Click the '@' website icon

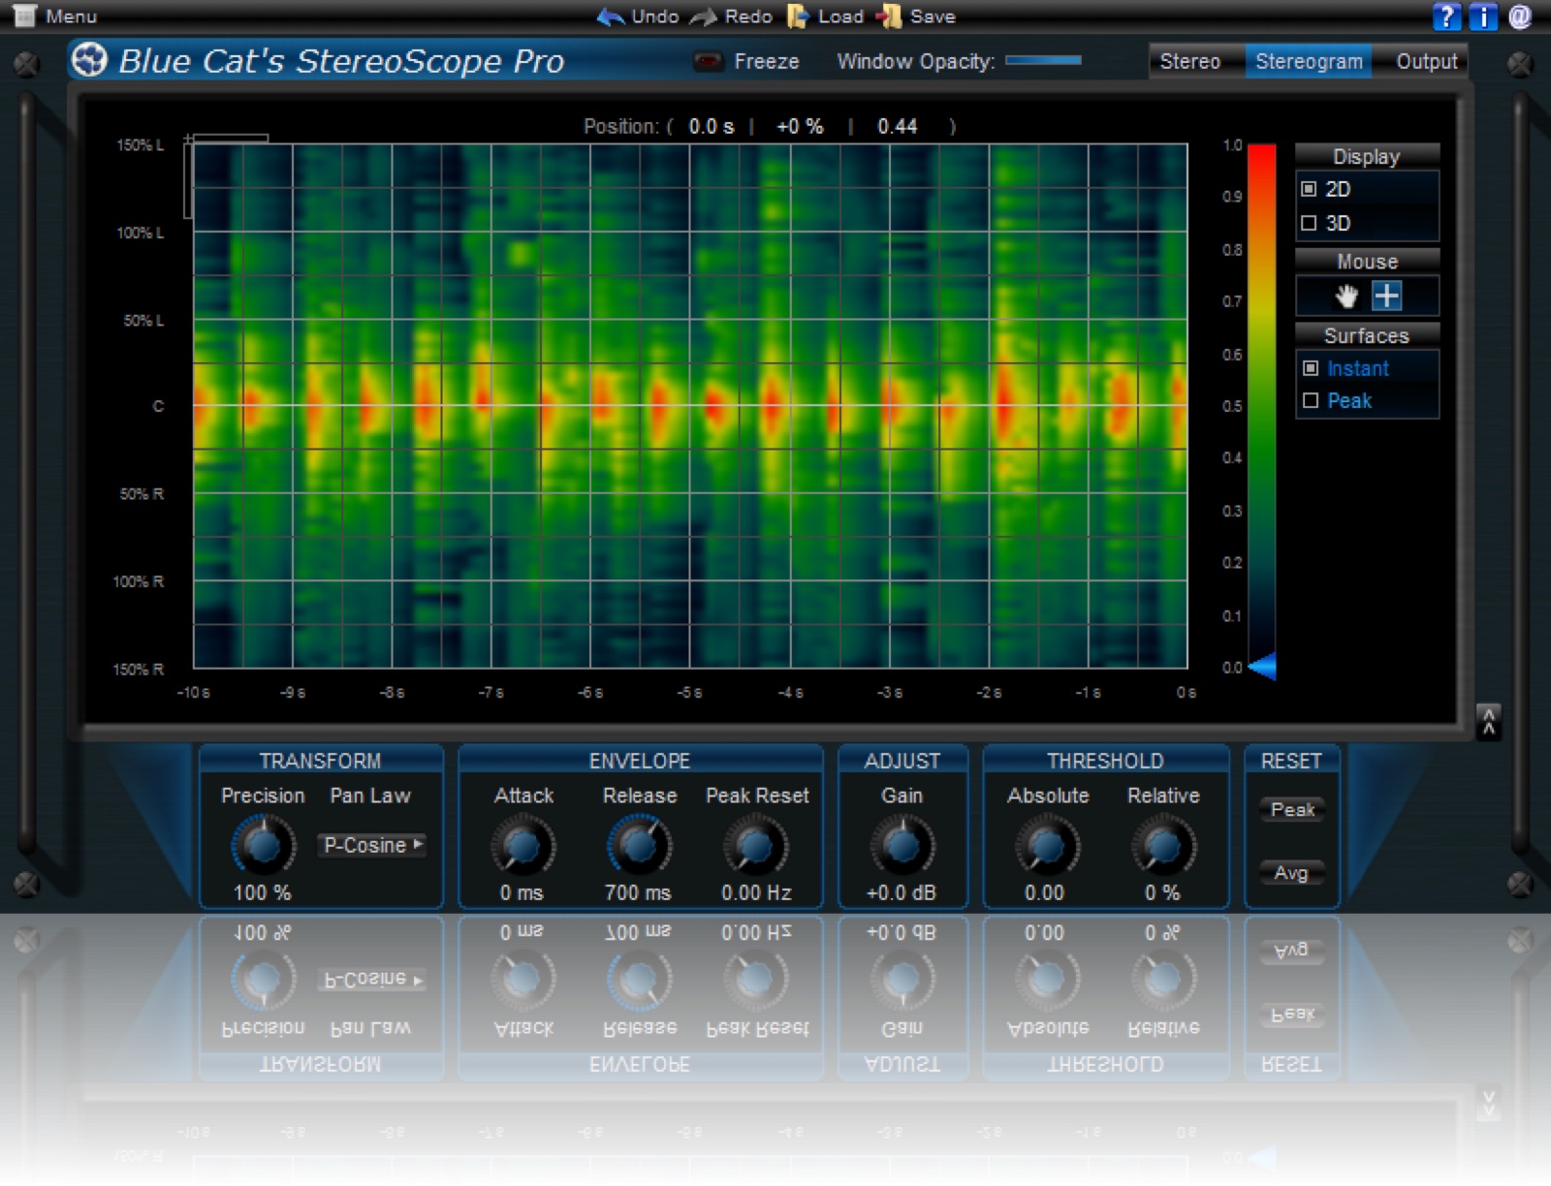click(1520, 16)
